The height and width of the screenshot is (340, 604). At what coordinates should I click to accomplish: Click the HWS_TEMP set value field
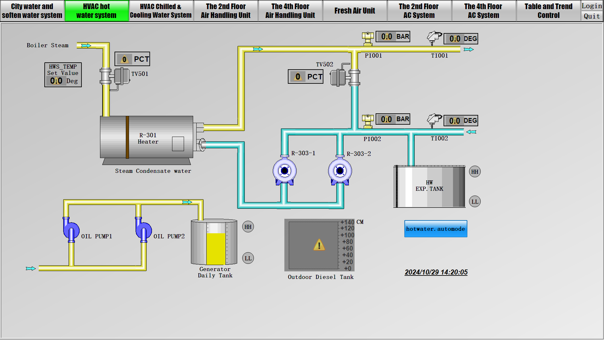pyautogui.click(x=56, y=81)
